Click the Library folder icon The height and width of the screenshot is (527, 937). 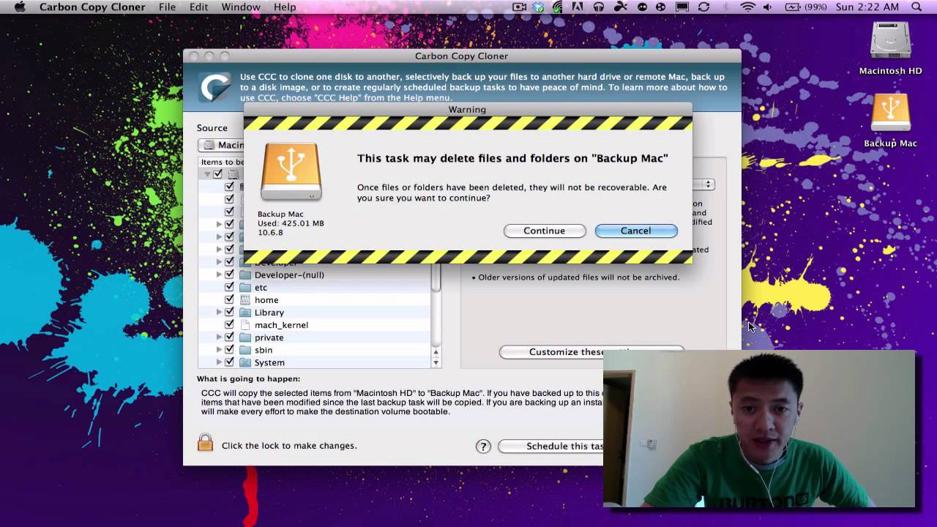[245, 313]
